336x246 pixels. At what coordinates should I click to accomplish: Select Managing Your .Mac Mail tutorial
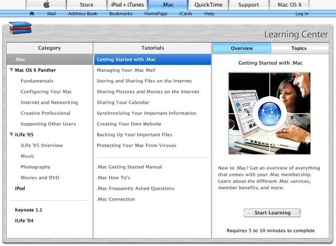coord(126,70)
